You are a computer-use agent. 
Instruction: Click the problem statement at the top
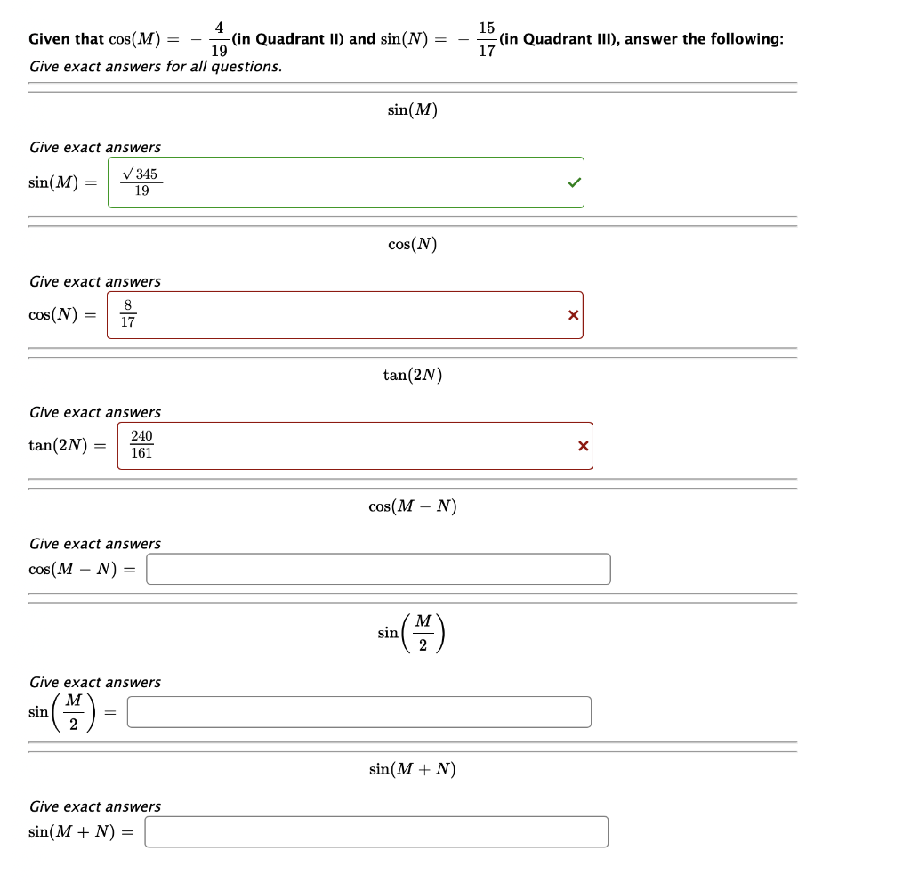406,38
